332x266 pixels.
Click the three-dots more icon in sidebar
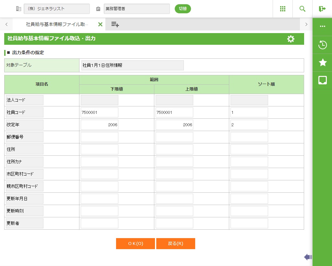pos(323,27)
